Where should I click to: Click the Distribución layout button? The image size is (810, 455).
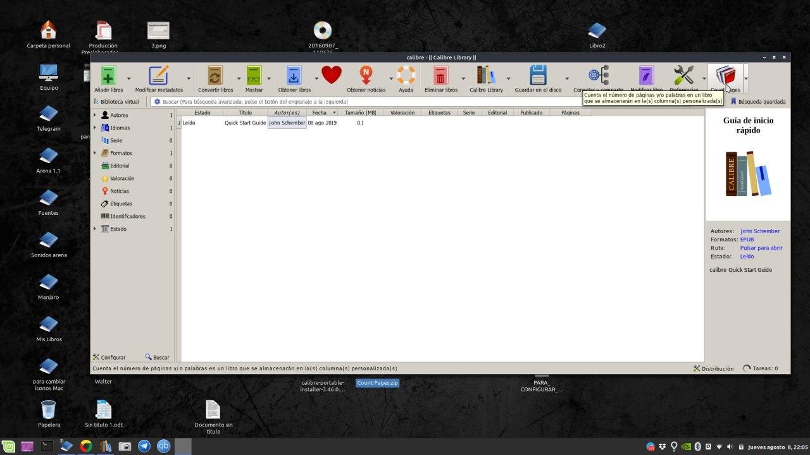click(713, 368)
